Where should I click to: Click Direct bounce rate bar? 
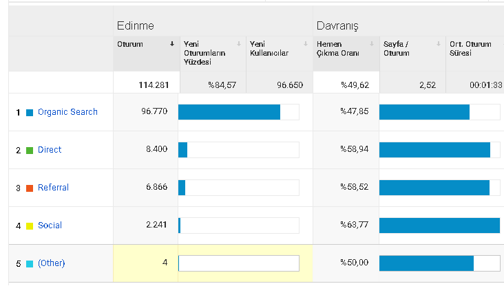click(x=440, y=150)
